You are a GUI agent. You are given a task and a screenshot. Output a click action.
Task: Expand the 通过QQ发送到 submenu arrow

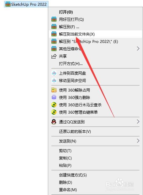[x=138, y=121]
